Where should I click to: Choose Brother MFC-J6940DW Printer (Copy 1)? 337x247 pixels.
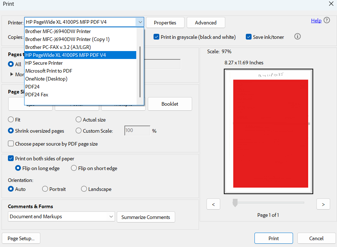pos(80,39)
